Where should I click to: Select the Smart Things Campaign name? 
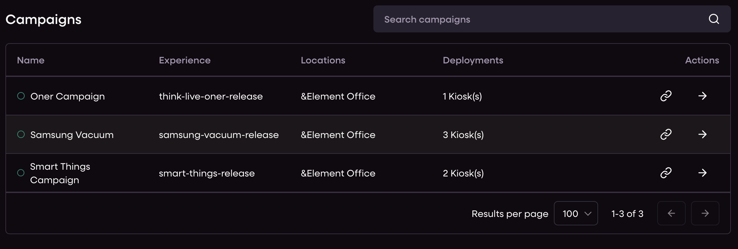click(60, 173)
